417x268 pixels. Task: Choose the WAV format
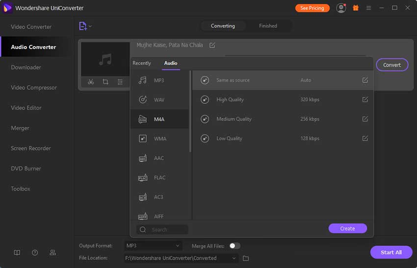click(x=159, y=100)
